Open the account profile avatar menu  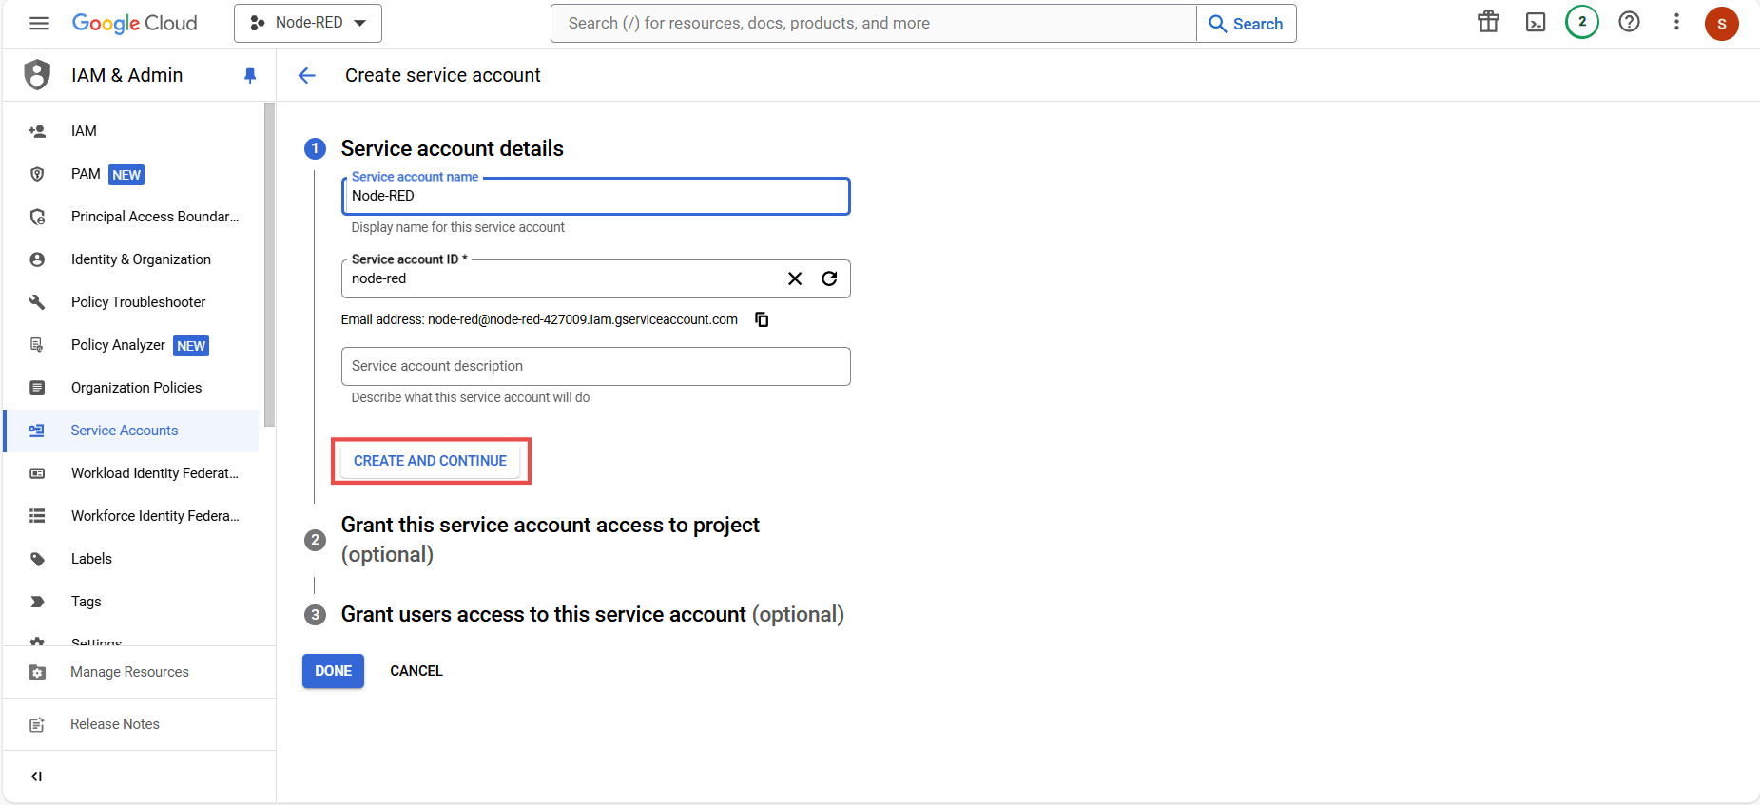[1722, 23]
